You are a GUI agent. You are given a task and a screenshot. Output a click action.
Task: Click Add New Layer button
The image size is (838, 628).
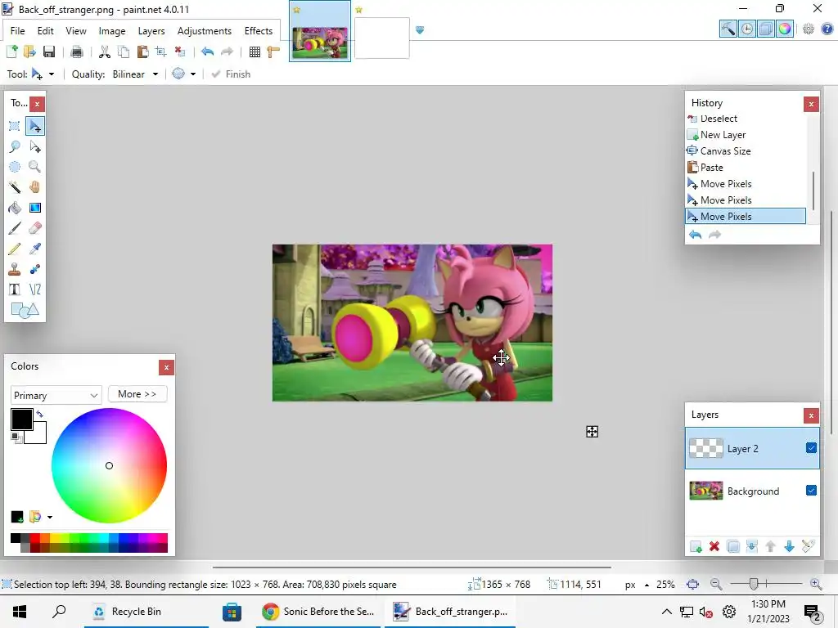pyautogui.click(x=696, y=546)
